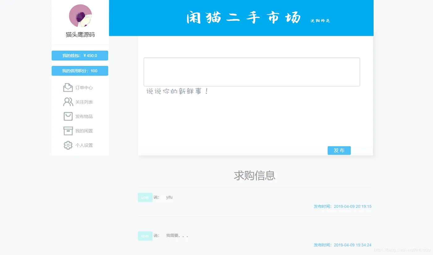Click the 求购信息 heading

coord(255,175)
